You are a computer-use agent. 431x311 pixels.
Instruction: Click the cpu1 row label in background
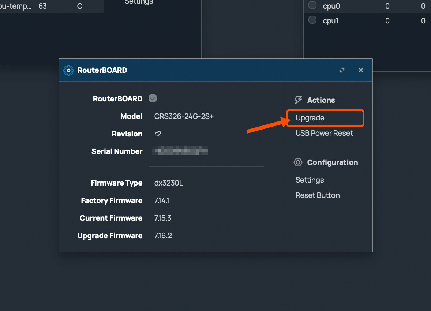click(330, 21)
